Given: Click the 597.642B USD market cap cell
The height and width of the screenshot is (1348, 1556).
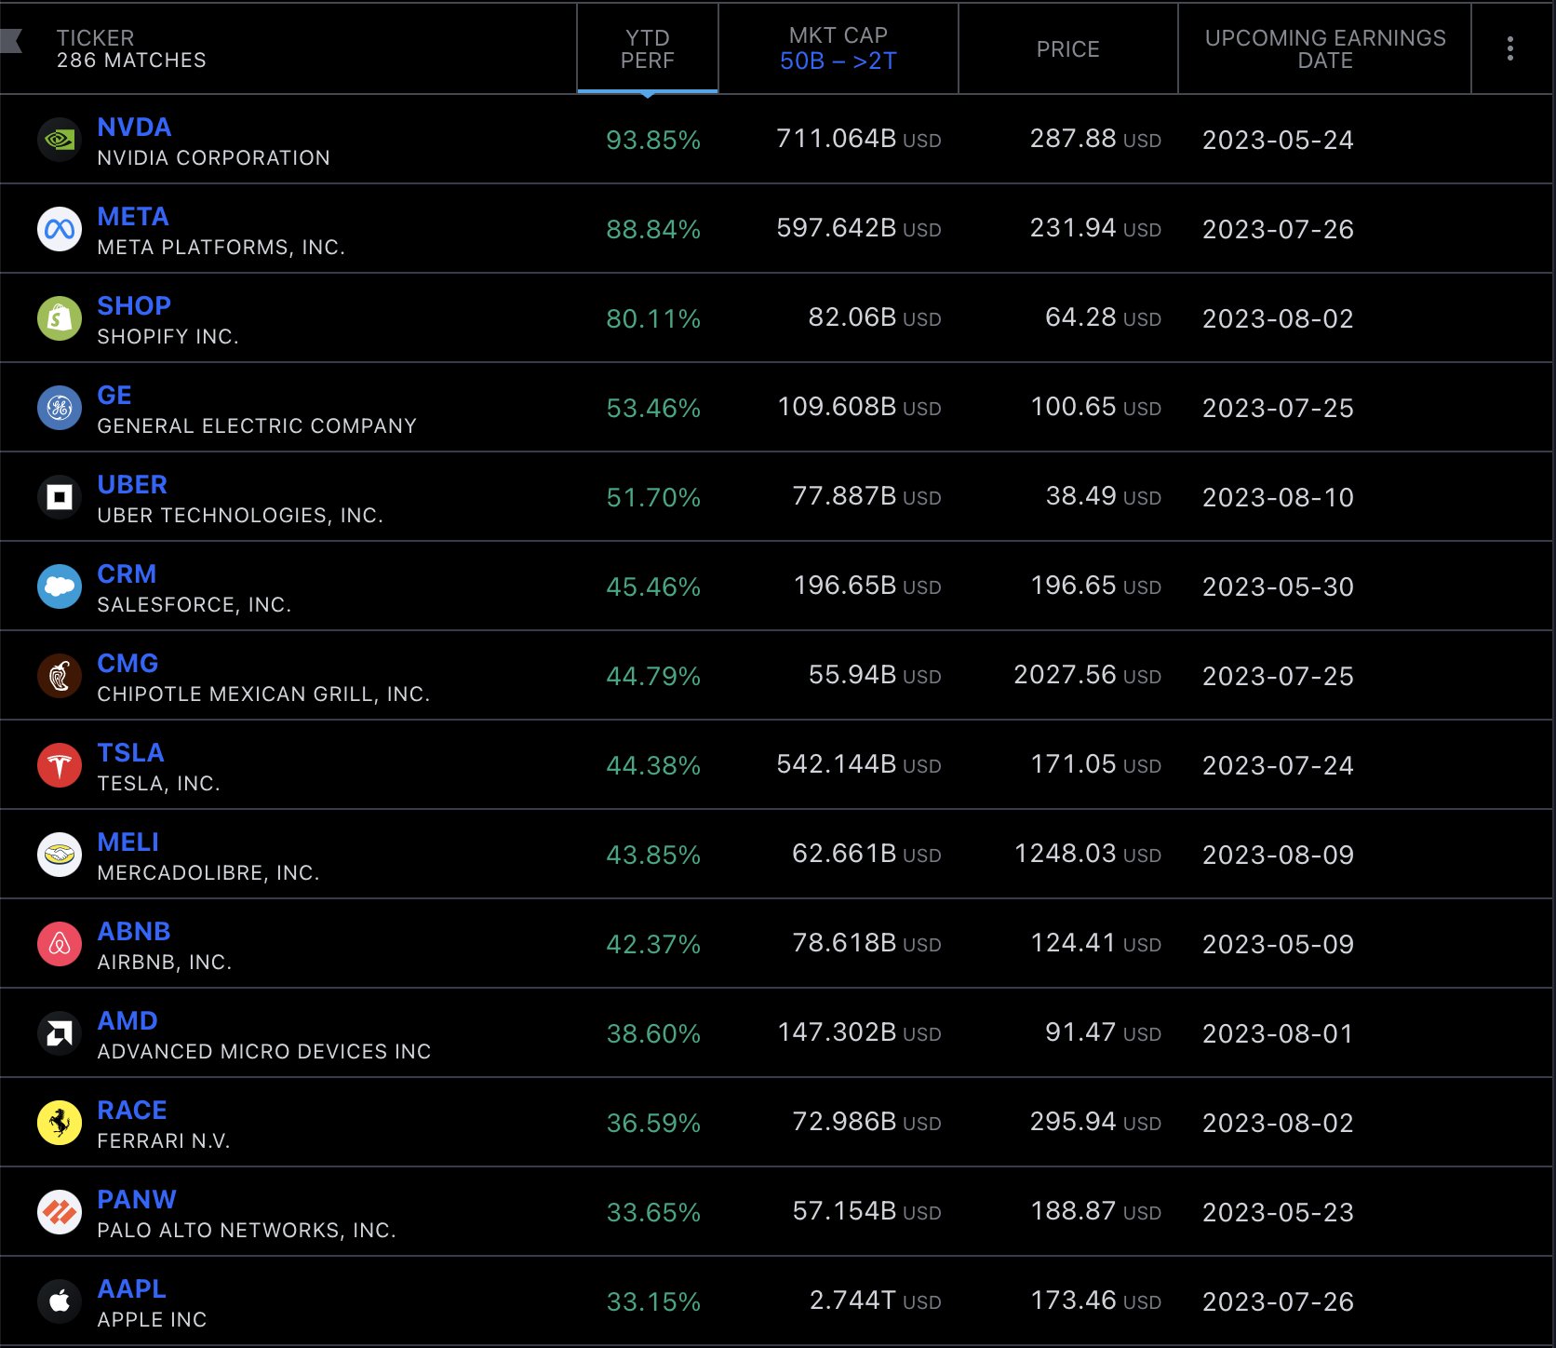Looking at the screenshot, I should 859,228.
